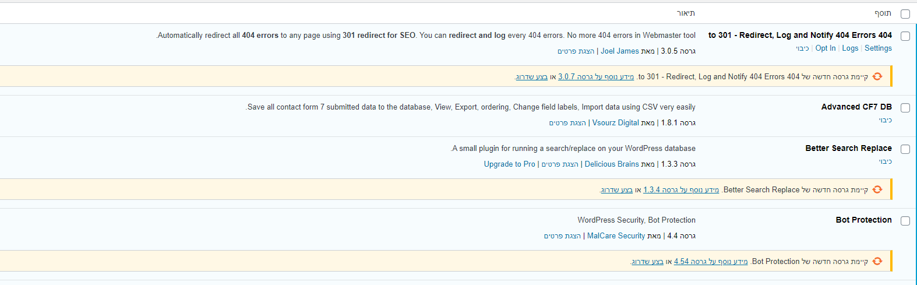
Task: View details (הצגת פרטים) for 404 to 301
Action: click(576, 51)
